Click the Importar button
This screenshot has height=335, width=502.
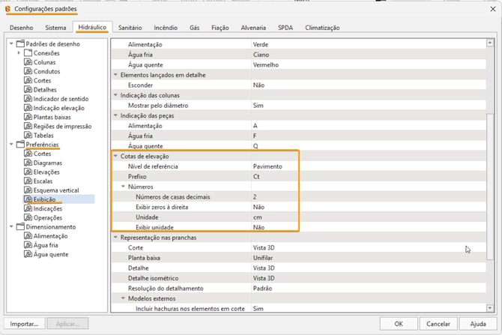(x=24, y=324)
